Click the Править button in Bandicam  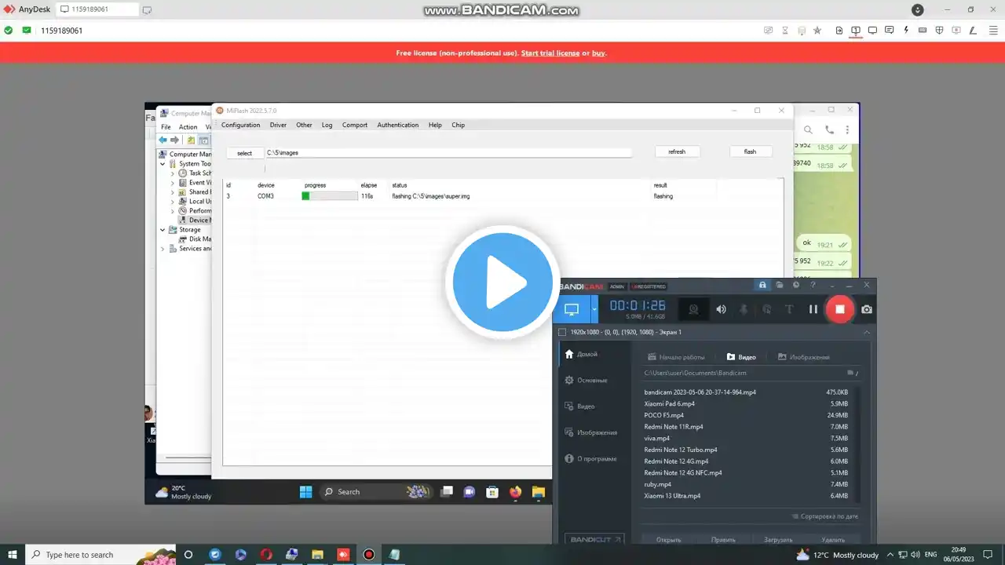click(723, 540)
